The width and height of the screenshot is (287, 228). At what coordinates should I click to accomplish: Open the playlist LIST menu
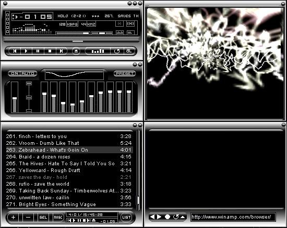click(x=126, y=218)
